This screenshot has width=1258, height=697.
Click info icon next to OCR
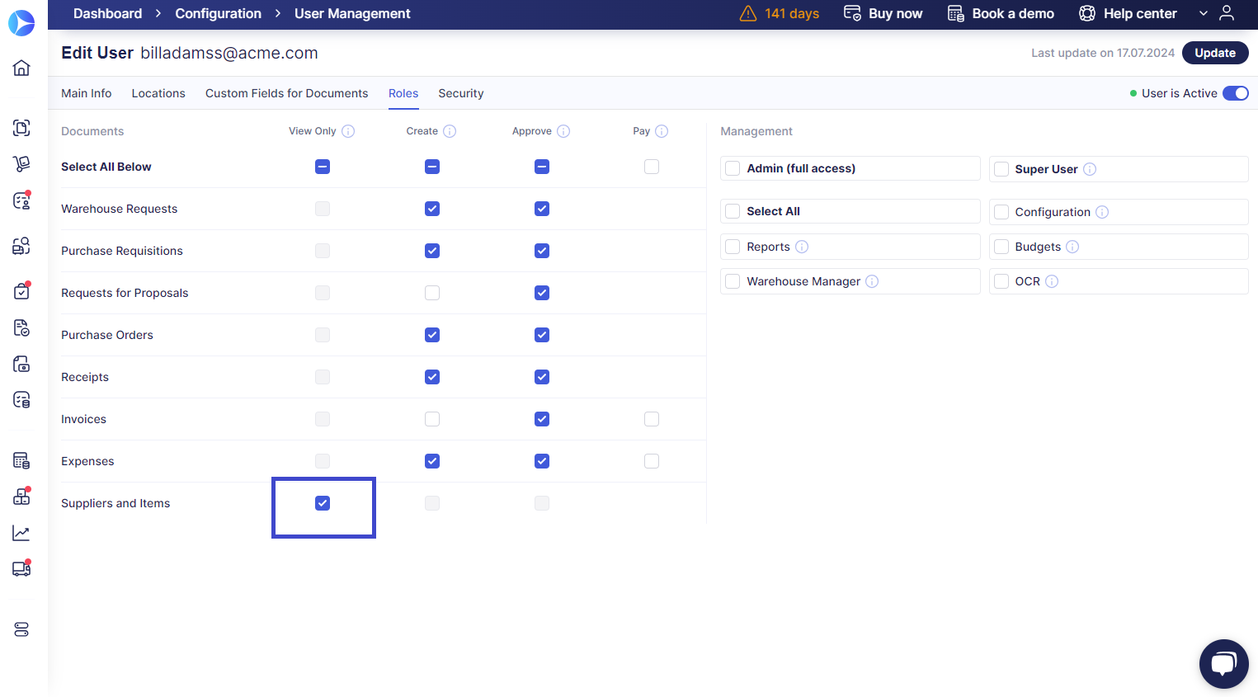[1052, 281]
